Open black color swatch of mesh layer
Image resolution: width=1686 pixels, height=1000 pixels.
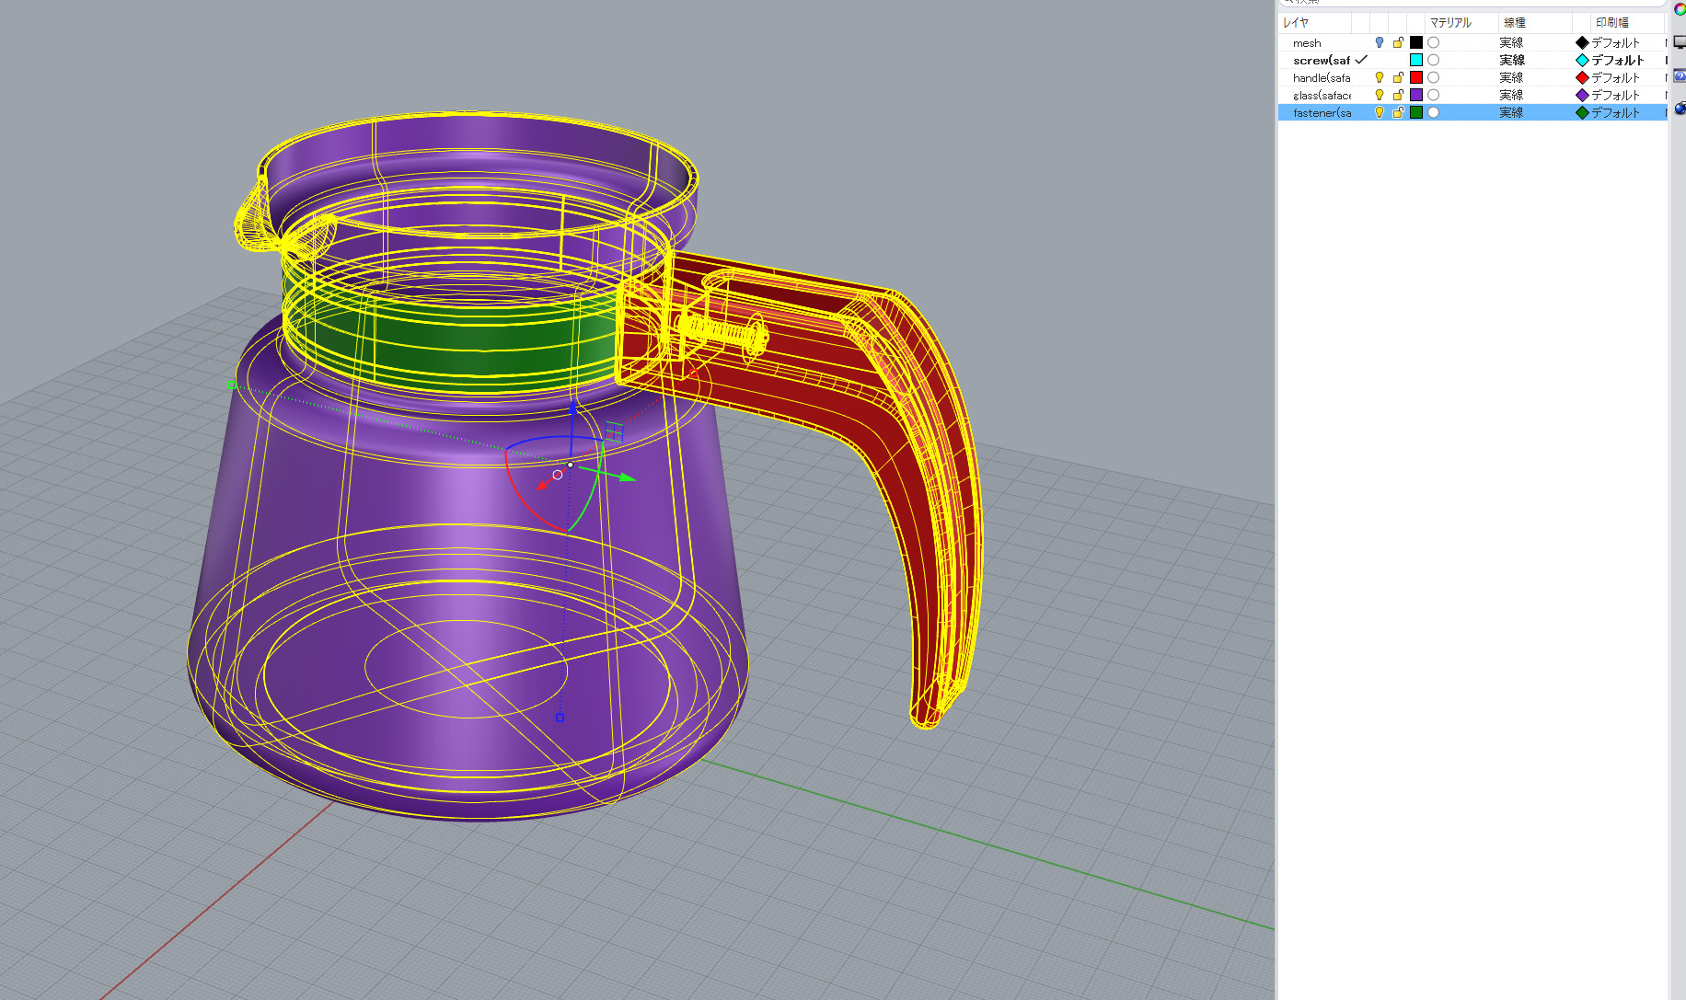click(1416, 42)
